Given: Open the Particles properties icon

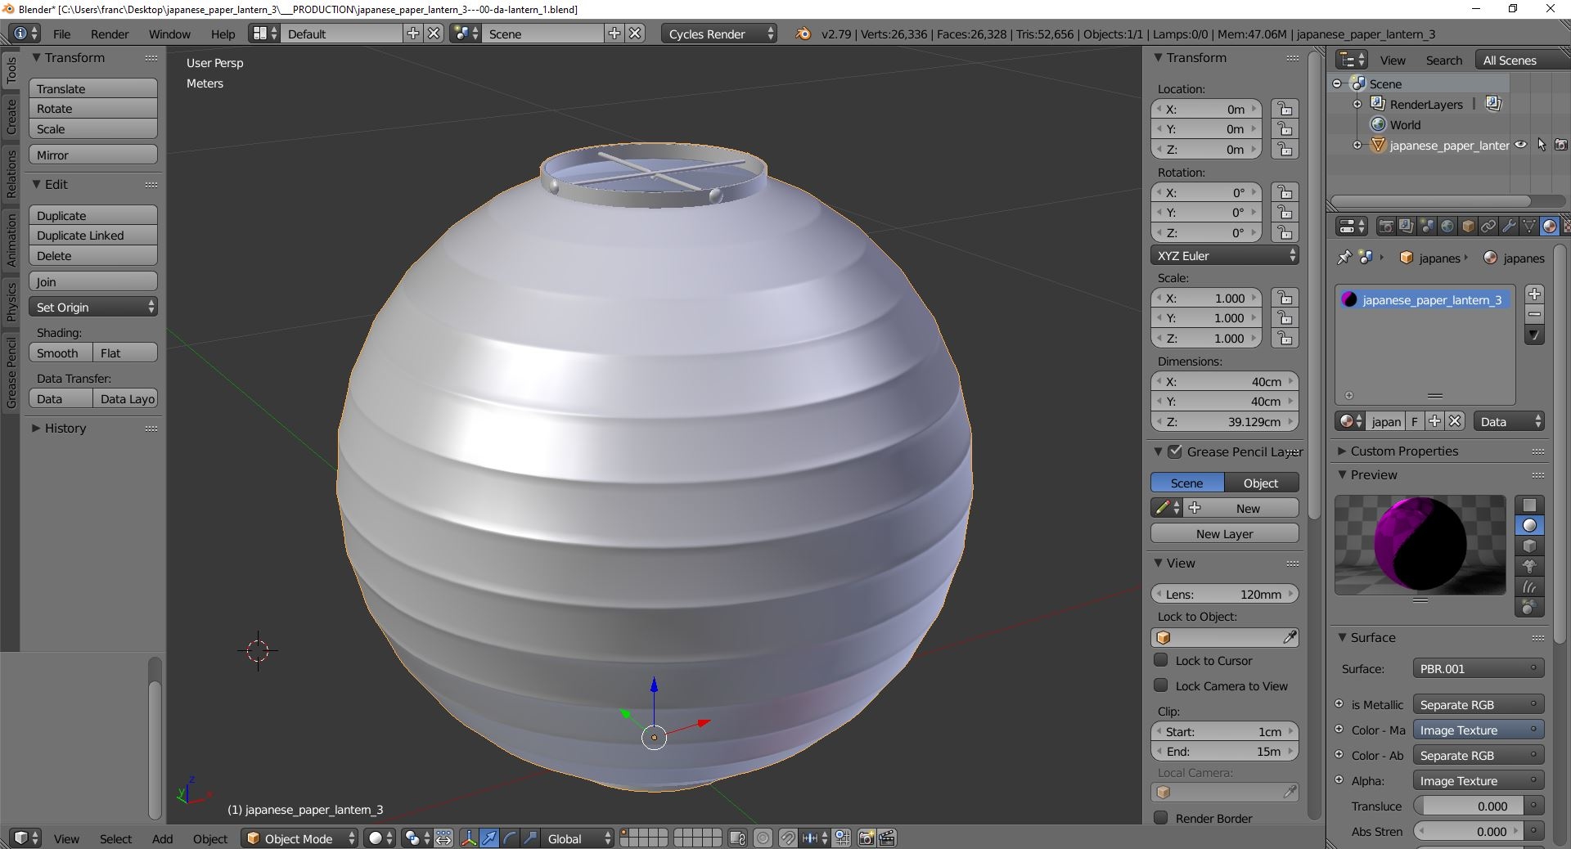Looking at the screenshot, I should pyautogui.click(x=1567, y=227).
